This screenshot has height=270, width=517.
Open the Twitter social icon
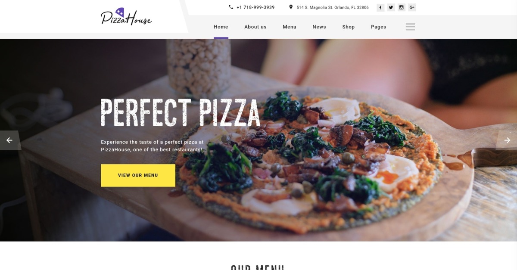pyautogui.click(x=391, y=7)
